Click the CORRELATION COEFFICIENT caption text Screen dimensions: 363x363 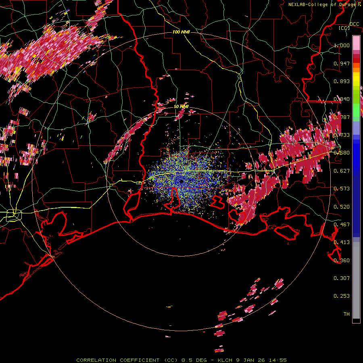click(118, 360)
